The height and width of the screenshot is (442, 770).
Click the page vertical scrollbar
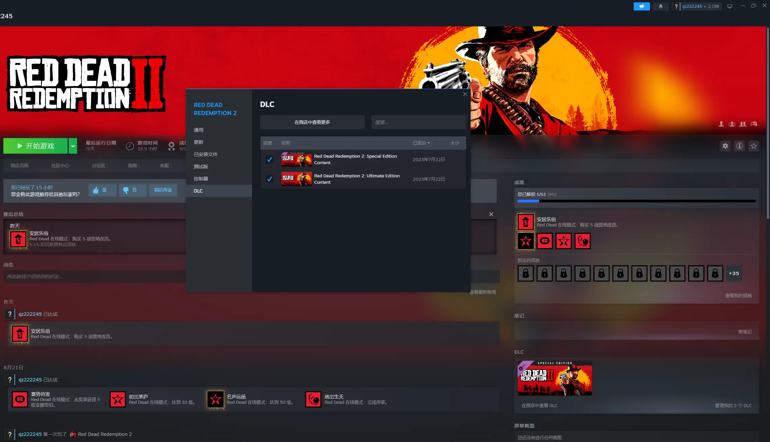point(768,124)
